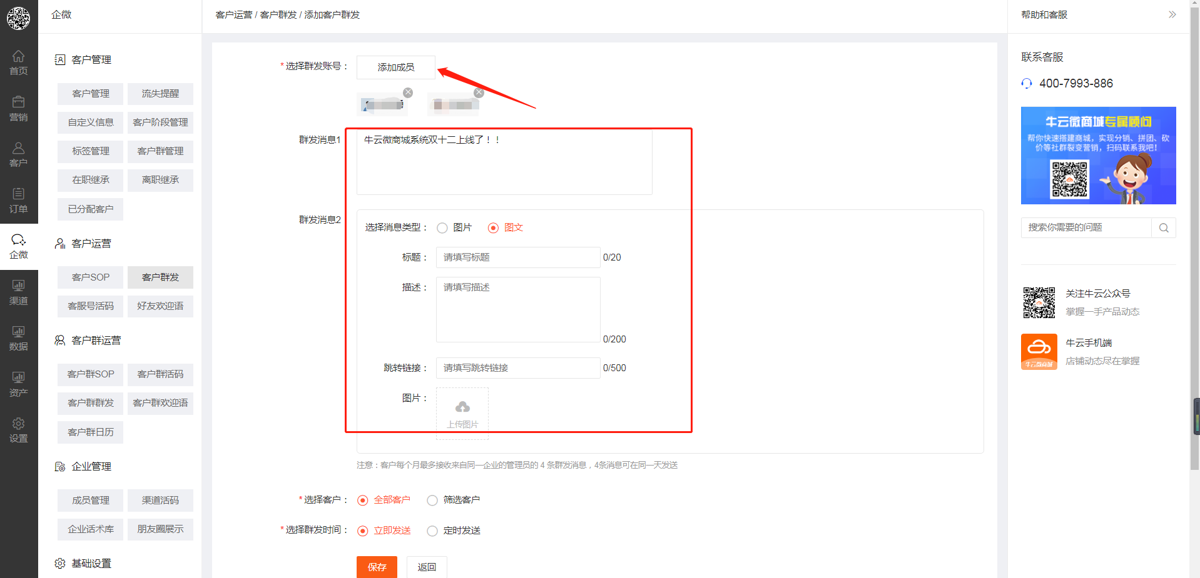Screen dimensions: 1200x578
Task: Open the 资产 assets section
Action: tap(19, 384)
